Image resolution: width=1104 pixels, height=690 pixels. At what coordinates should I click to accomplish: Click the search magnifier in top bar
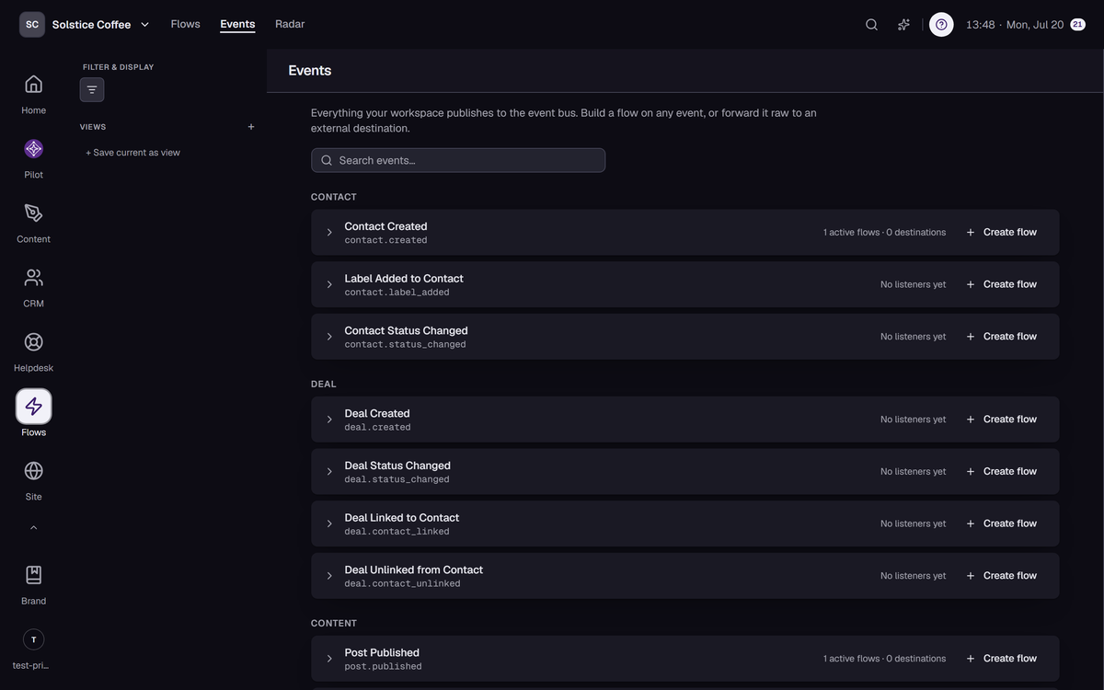click(x=871, y=25)
